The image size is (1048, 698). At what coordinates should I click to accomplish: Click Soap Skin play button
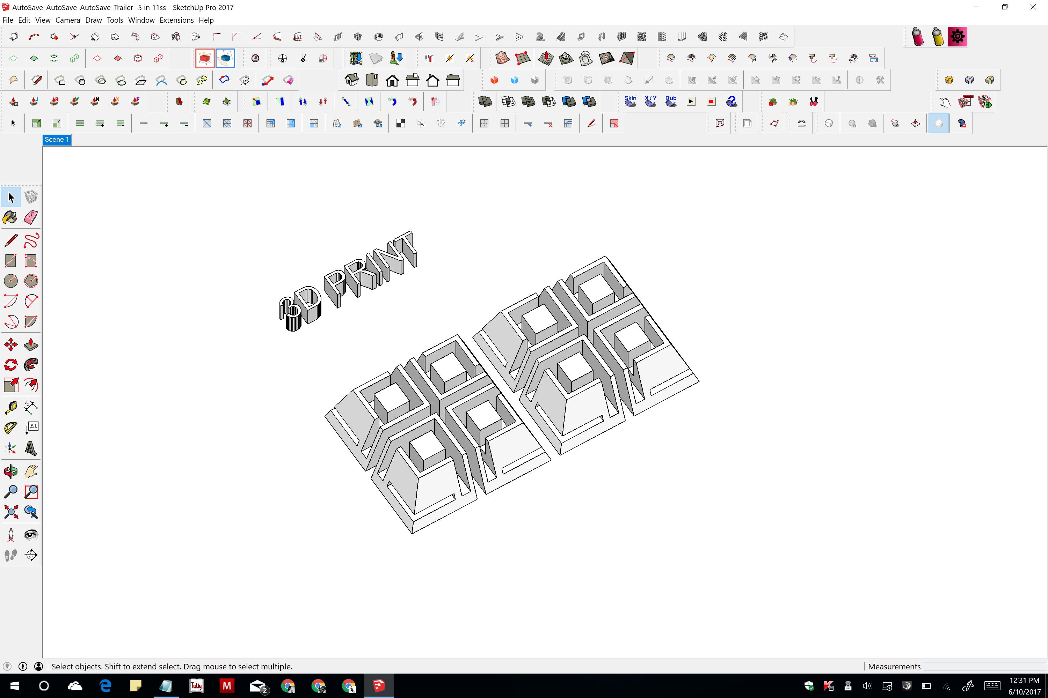coord(691,102)
